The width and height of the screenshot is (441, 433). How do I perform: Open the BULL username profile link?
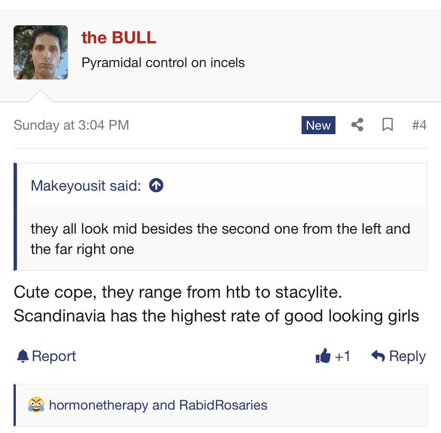[x=119, y=37]
